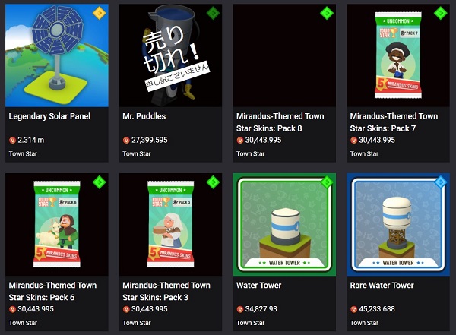Open the Pack 7 skins pack image
This screenshot has width=456, height=335.
point(398,55)
